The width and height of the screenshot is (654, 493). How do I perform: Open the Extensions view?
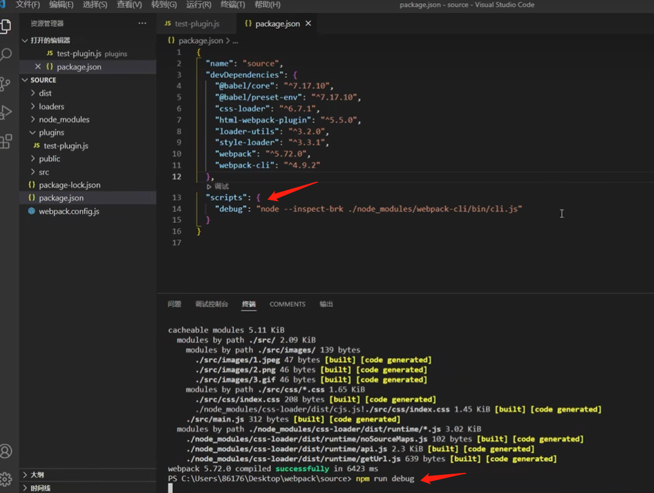(x=7, y=142)
